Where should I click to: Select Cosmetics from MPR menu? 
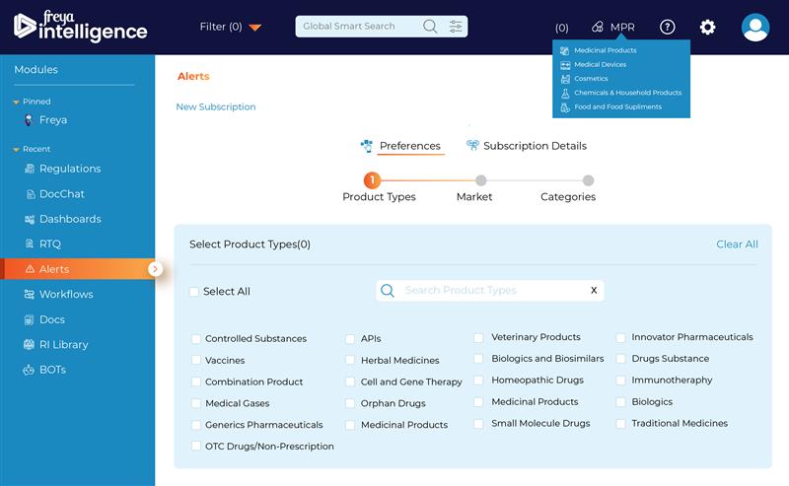click(x=591, y=79)
